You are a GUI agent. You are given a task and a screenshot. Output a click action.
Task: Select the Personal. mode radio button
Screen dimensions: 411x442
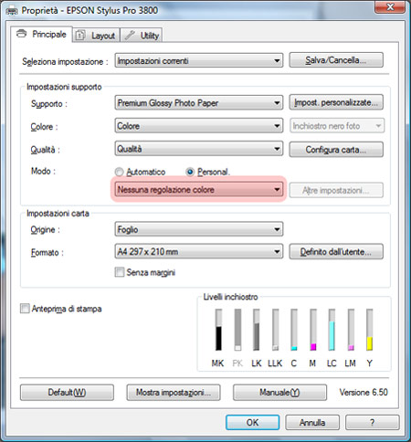[x=190, y=172]
